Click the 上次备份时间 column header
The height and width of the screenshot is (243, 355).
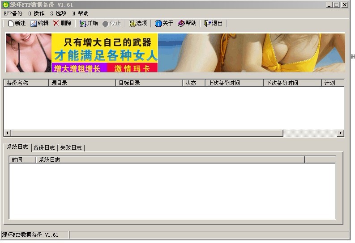pyautogui.click(x=234, y=83)
